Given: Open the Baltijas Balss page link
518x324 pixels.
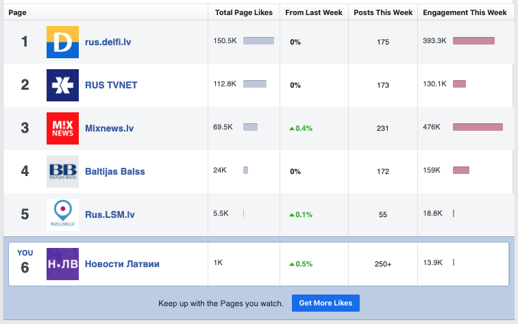Looking at the screenshot, I should pyautogui.click(x=115, y=171).
